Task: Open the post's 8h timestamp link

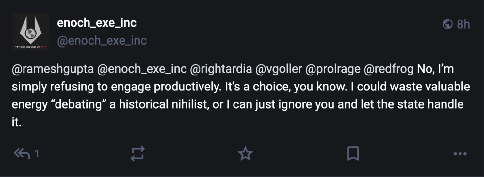Action: (x=463, y=24)
